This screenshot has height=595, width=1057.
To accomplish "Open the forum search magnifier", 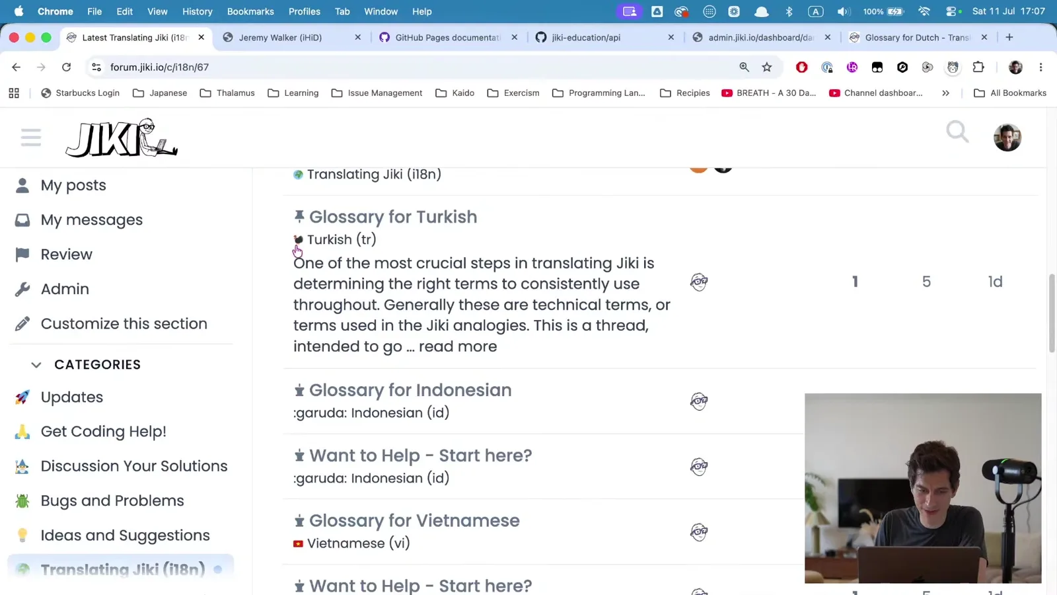I will point(957,132).
